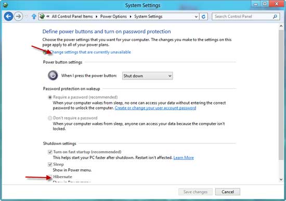Select Don't require a password option
286x201 pixels.
click(50, 118)
